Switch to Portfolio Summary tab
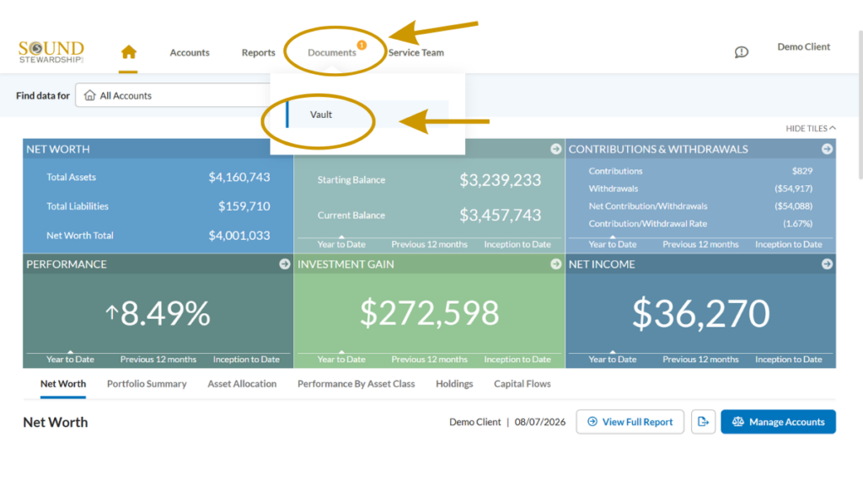 click(x=147, y=384)
